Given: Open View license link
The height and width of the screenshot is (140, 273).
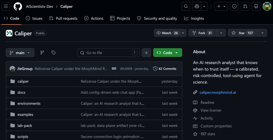Looking at the screenshot, I should (211, 110).
